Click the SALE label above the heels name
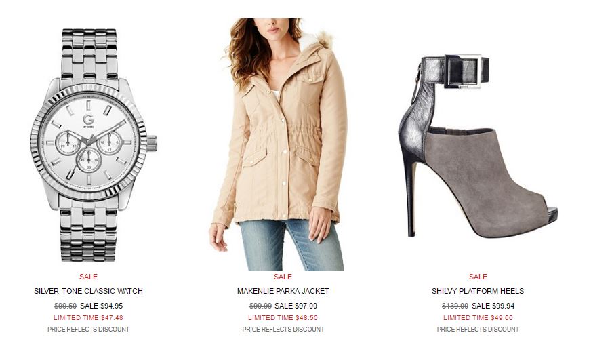 (x=478, y=277)
